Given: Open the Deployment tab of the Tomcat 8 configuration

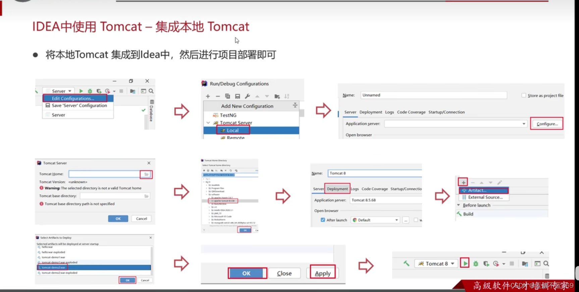Looking at the screenshot, I should tap(337, 189).
